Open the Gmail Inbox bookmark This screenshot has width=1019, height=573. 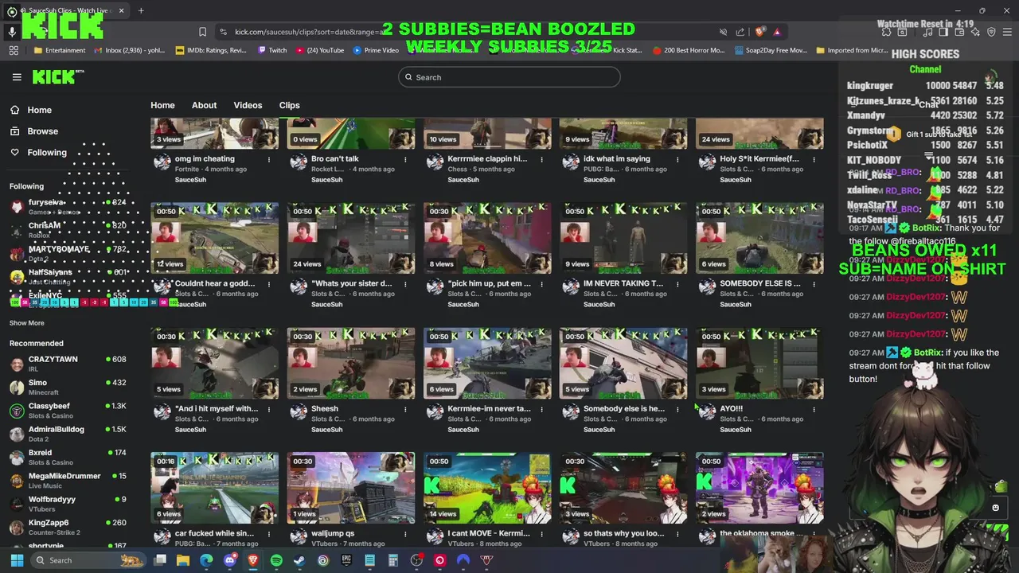pyautogui.click(x=130, y=50)
